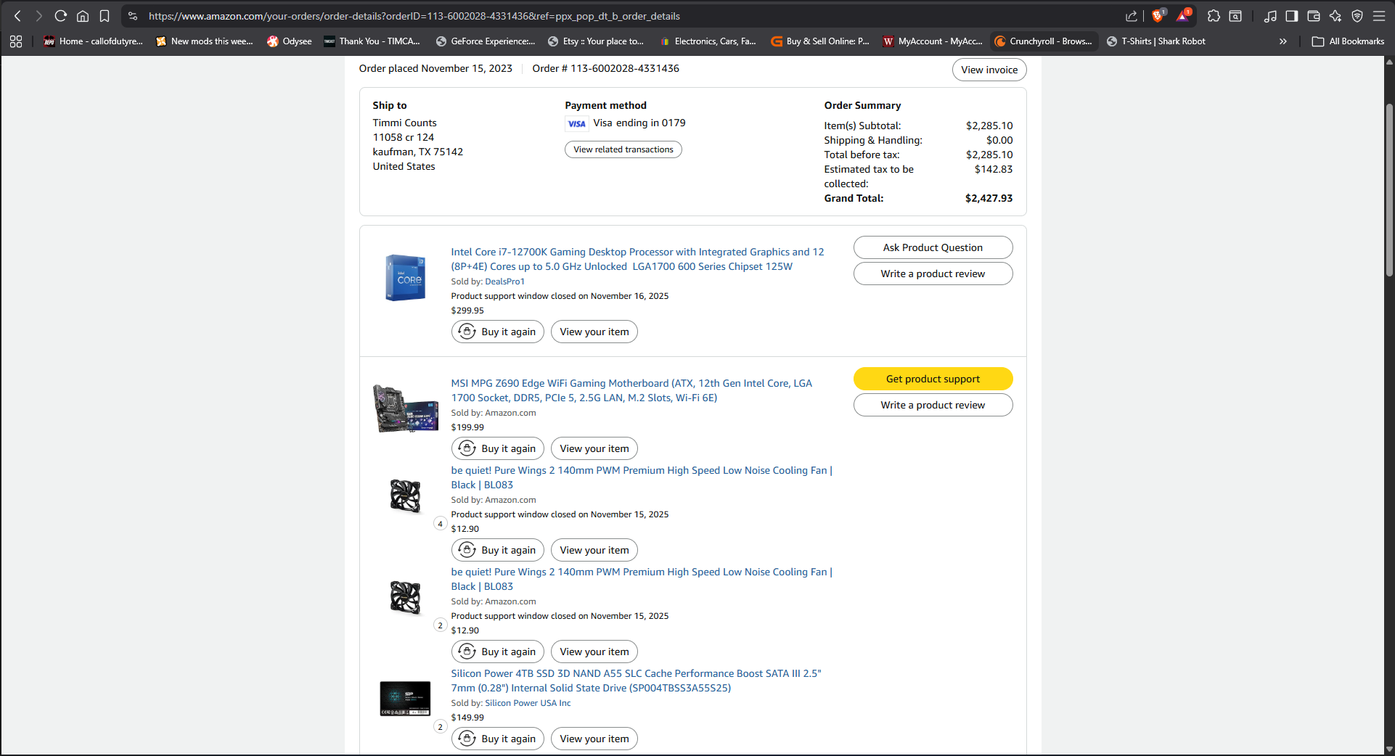Click the Silicon Power SSD product thumbnail
This screenshot has height=756, width=1395.
[x=405, y=699]
